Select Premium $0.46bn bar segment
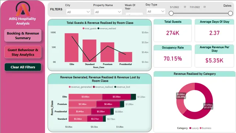 [x=108, y=104]
